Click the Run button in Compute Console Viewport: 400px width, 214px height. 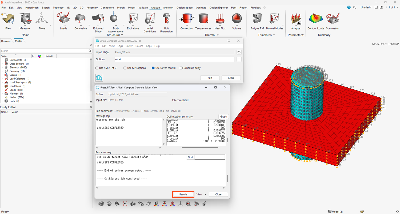tap(210, 78)
